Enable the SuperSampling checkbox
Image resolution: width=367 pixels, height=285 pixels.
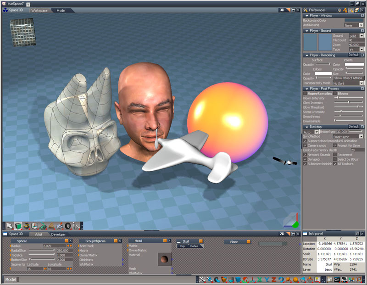[305, 93]
